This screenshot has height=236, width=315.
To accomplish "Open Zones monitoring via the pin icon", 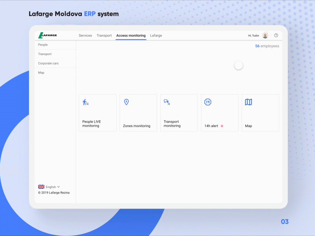I will [x=126, y=102].
